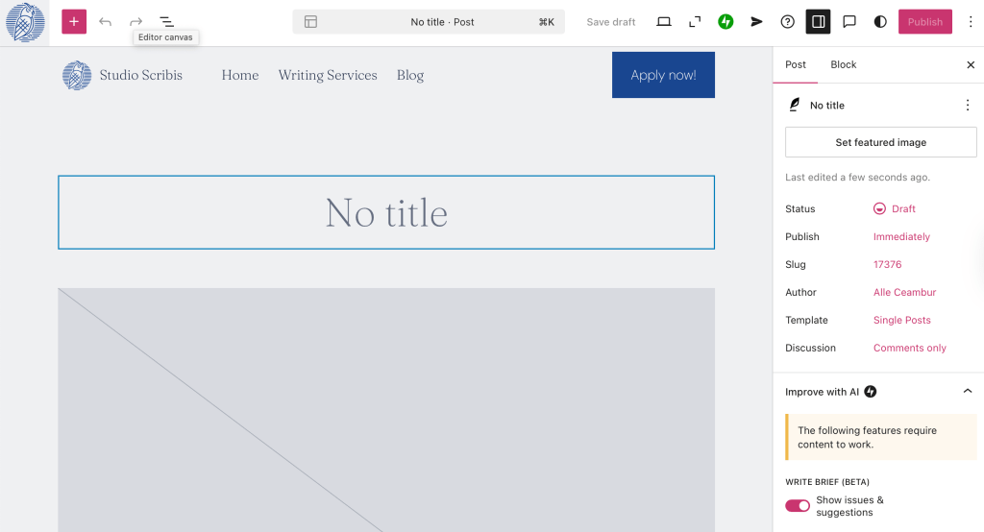Undo the last change
984x532 pixels.
pyautogui.click(x=105, y=22)
